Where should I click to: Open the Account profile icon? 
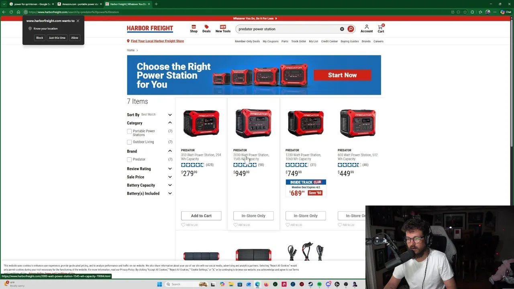pyautogui.click(x=367, y=28)
